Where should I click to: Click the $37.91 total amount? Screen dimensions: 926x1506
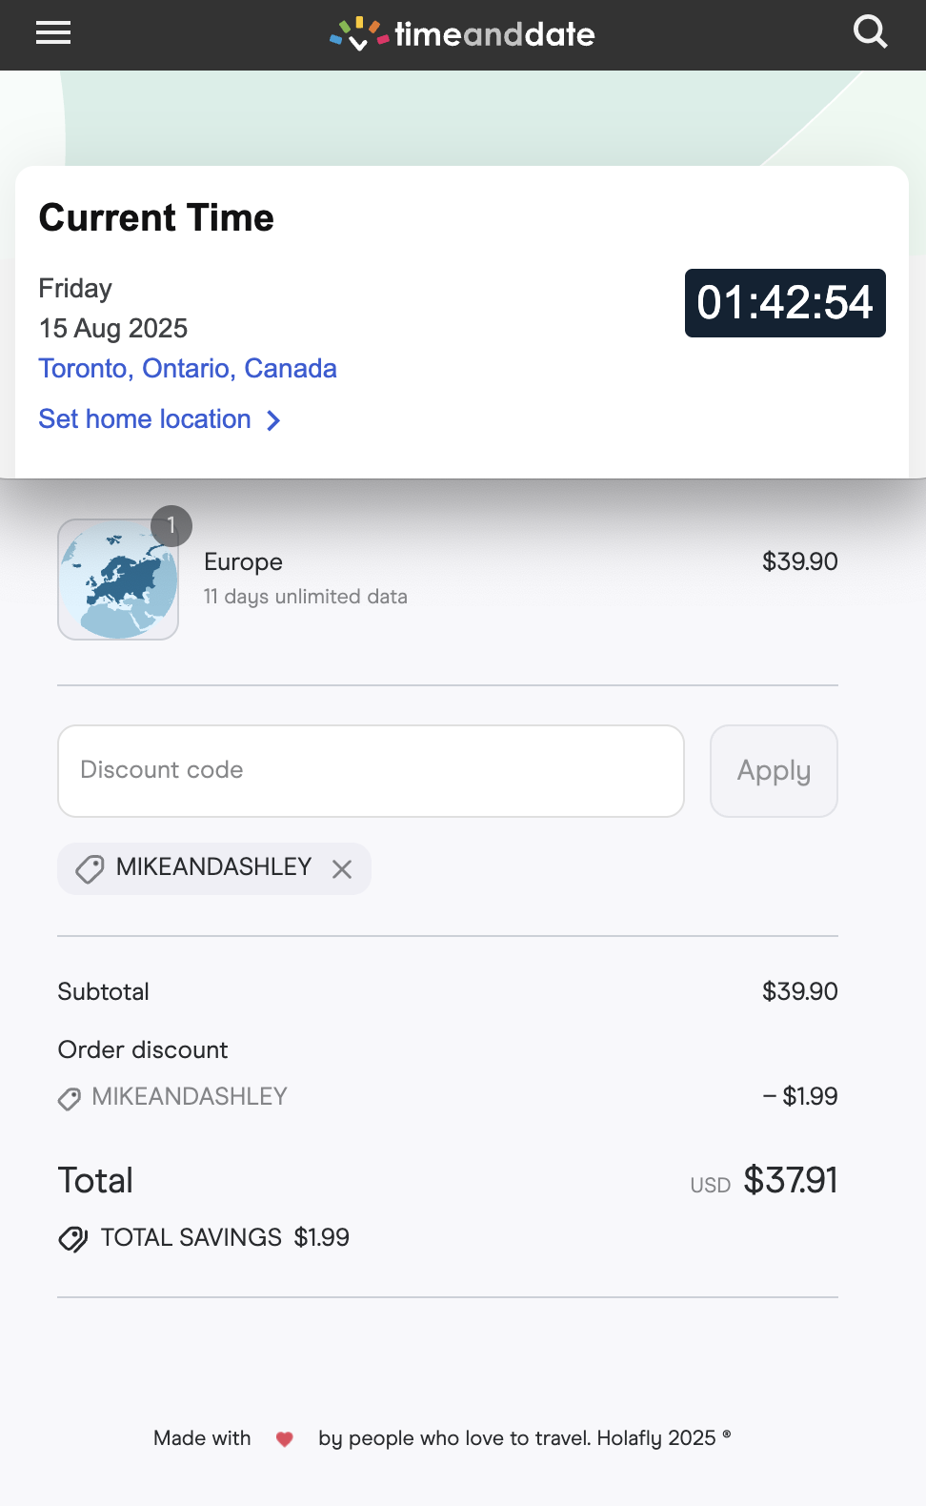(790, 1180)
